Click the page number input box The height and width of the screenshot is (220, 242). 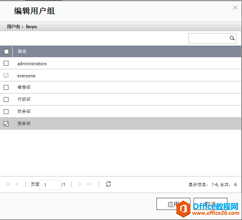(50, 185)
